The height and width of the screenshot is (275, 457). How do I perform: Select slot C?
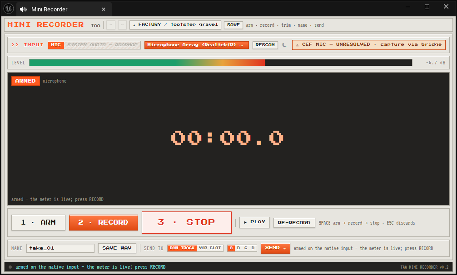click(x=246, y=248)
